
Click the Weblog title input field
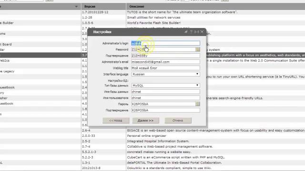[165, 68]
